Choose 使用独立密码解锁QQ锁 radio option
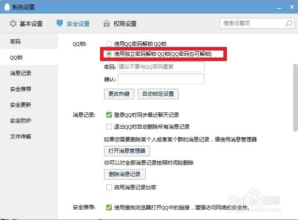This screenshot has height=220, width=298. (109, 54)
